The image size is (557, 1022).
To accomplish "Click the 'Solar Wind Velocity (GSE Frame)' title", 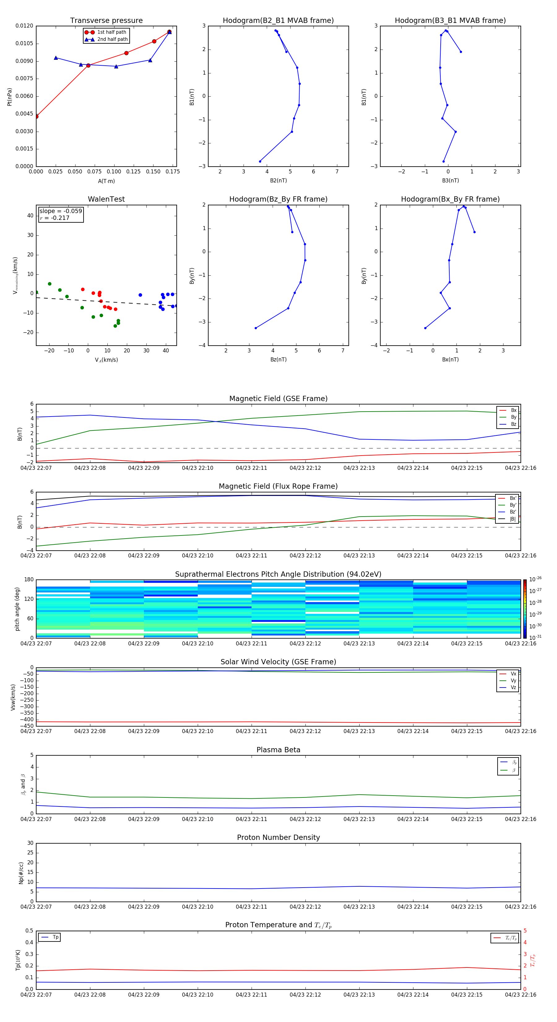I will [278, 662].
